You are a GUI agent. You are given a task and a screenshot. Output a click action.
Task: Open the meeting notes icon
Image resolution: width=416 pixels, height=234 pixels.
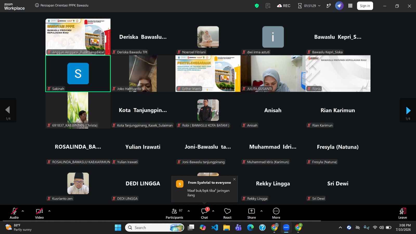pyautogui.click(x=268, y=6)
